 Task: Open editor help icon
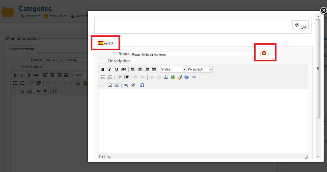187,77
